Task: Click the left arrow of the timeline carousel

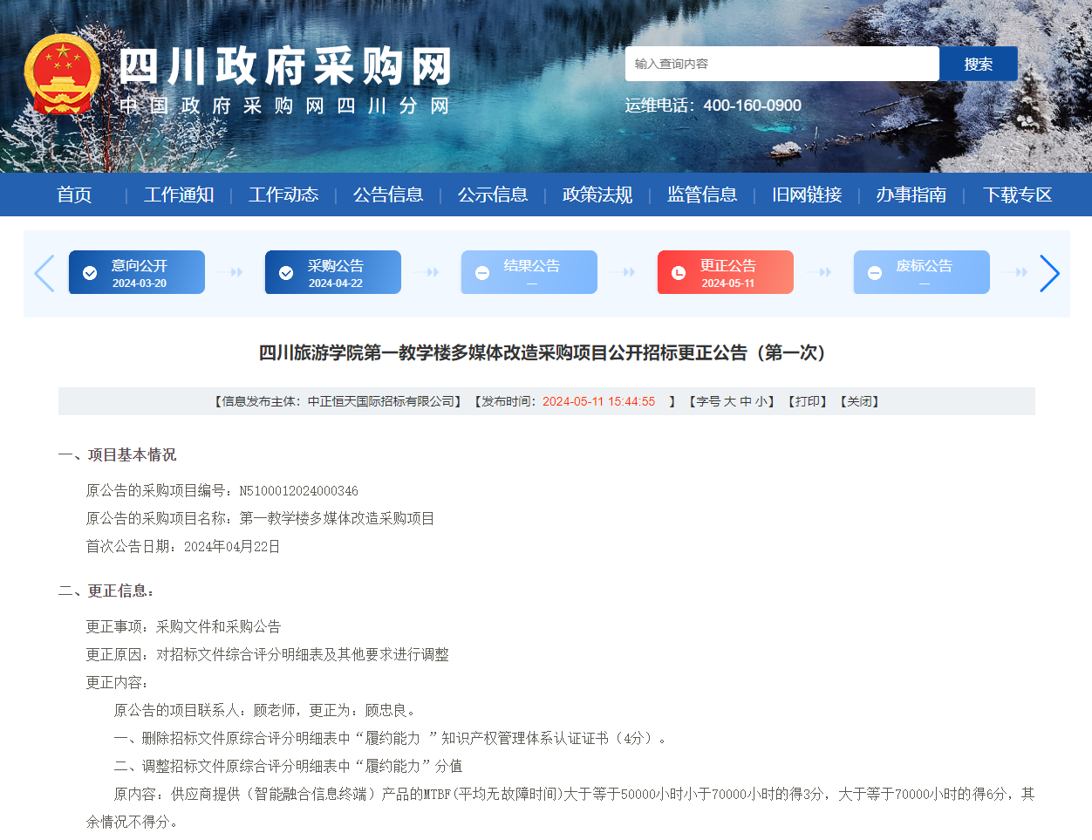Action: click(x=44, y=273)
